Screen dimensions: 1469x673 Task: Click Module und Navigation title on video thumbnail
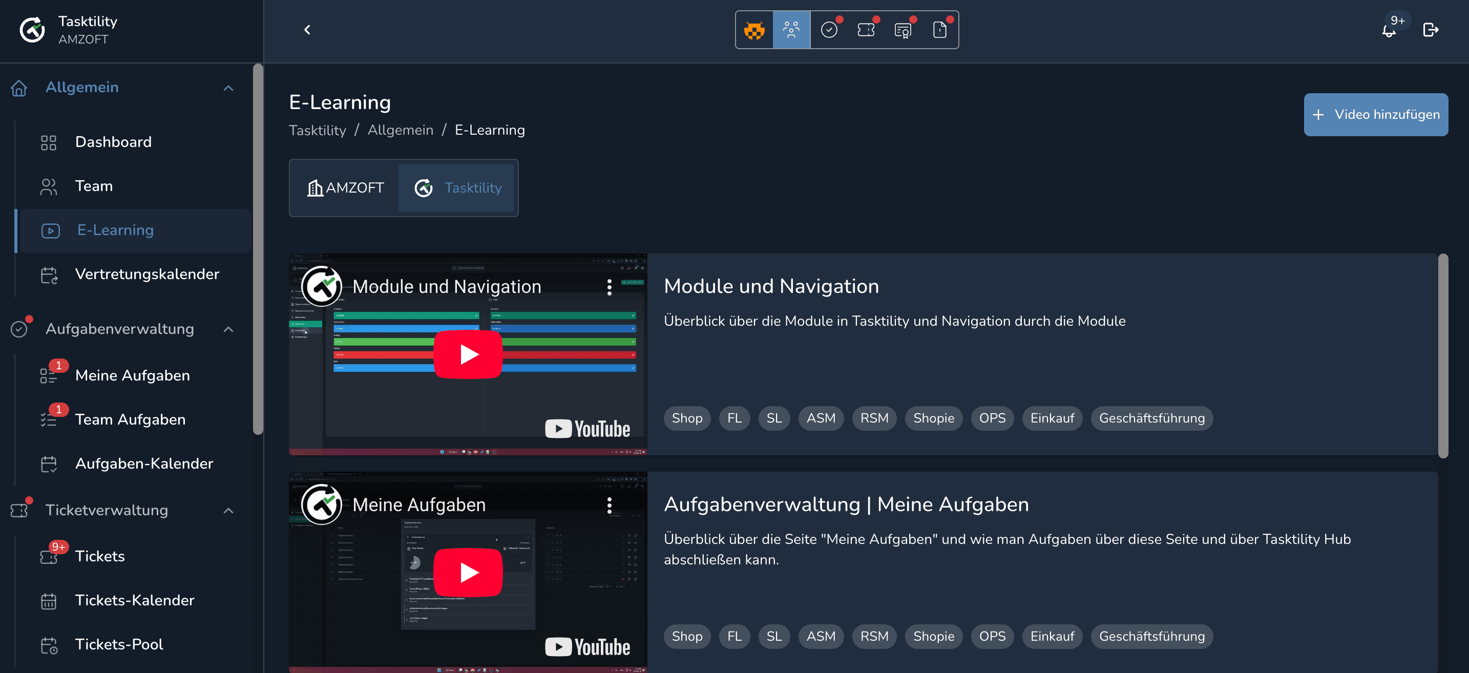(x=447, y=287)
